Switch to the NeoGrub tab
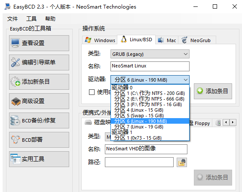Image resolution: width=242 pixels, height=192 pixels. coord(197,40)
